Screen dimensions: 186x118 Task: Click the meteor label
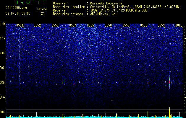point(42,9)
